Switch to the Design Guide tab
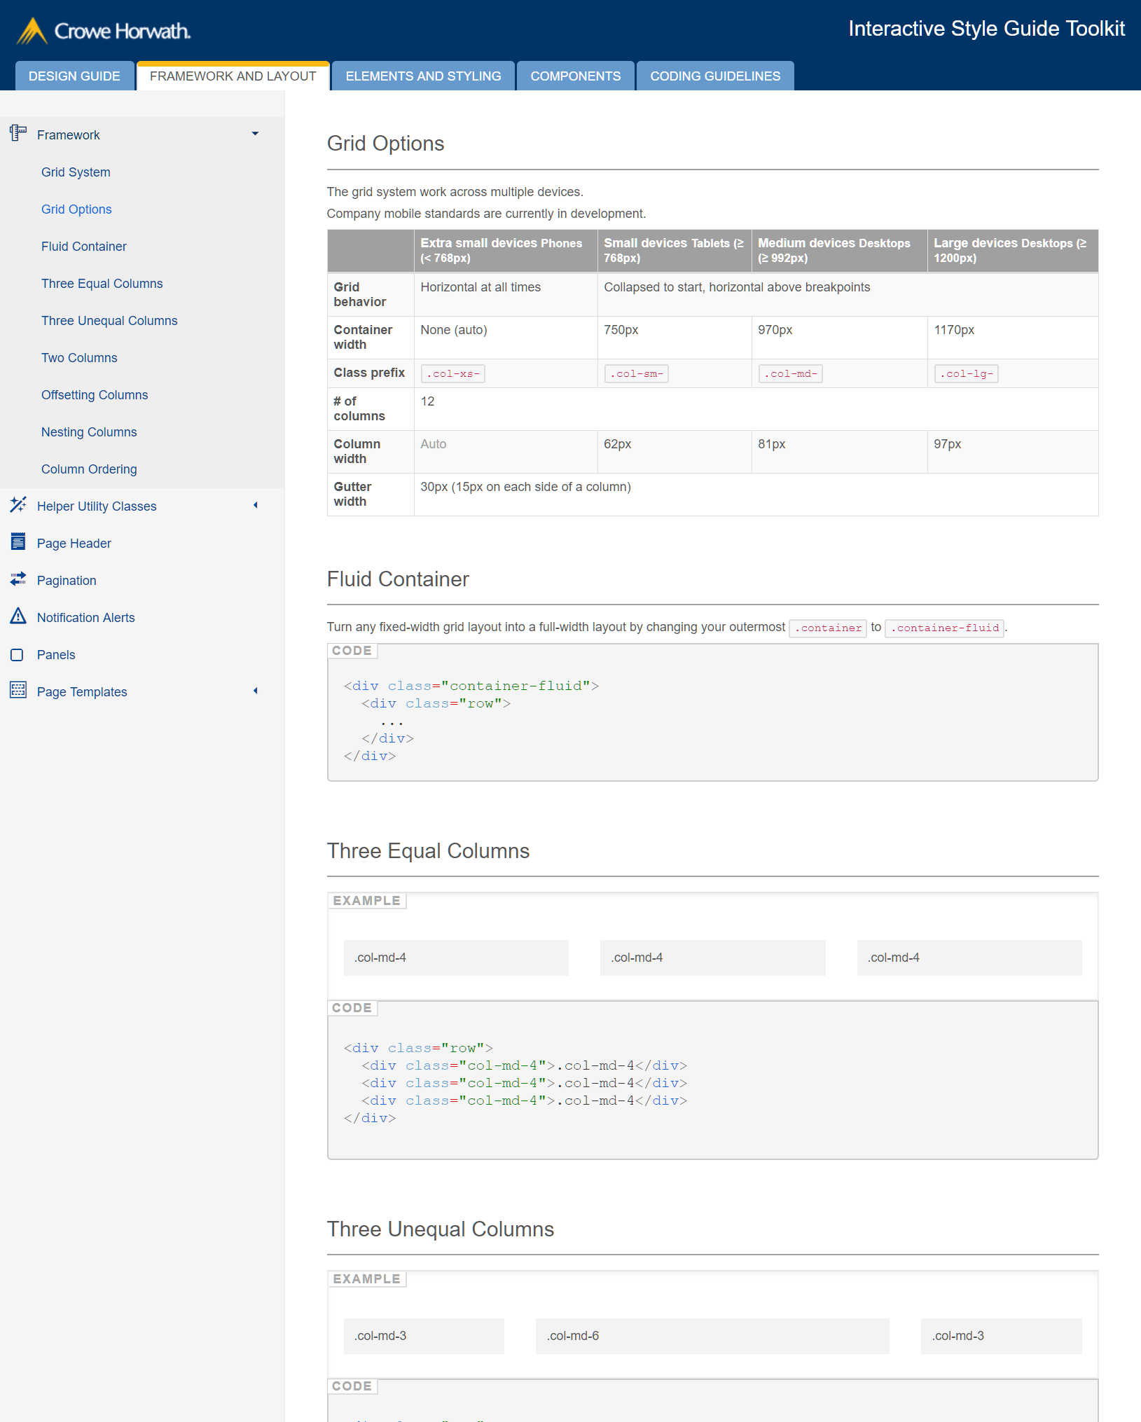Screen dimensions: 1141x1422 (74, 76)
